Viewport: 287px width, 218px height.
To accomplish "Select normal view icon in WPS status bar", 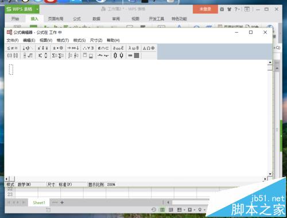I will [162, 210].
